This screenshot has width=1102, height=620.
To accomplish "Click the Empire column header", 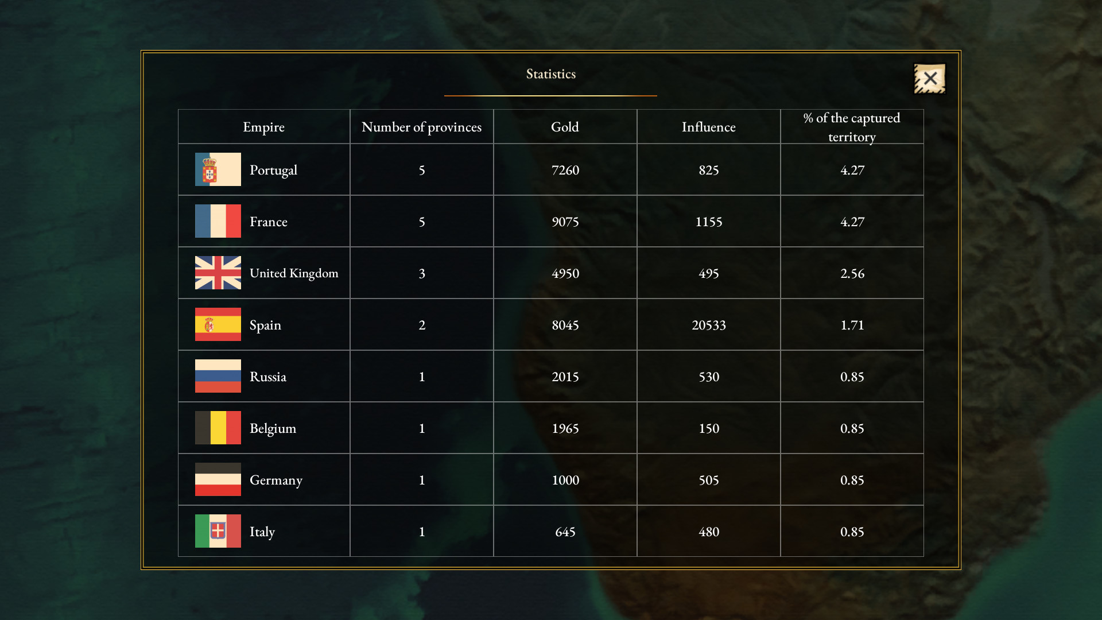I will coord(263,127).
